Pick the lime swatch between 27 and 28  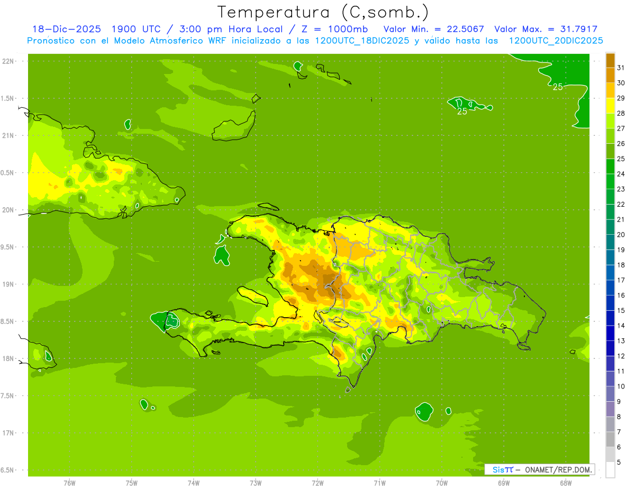tap(610, 121)
